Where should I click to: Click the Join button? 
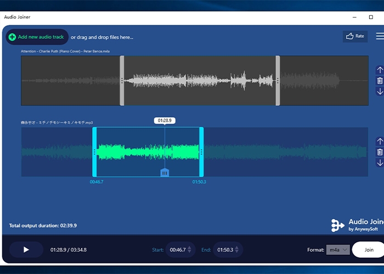pyautogui.click(x=369, y=249)
